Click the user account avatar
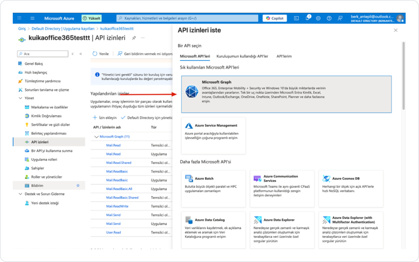This screenshot has width=419, height=262. [400, 18]
